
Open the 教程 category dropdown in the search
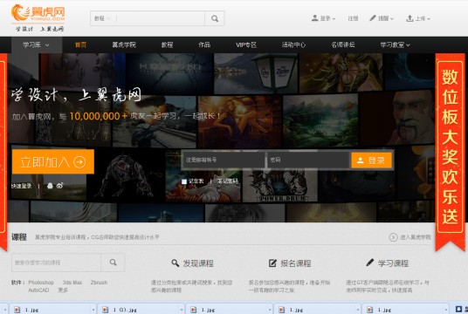(x=102, y=18)
